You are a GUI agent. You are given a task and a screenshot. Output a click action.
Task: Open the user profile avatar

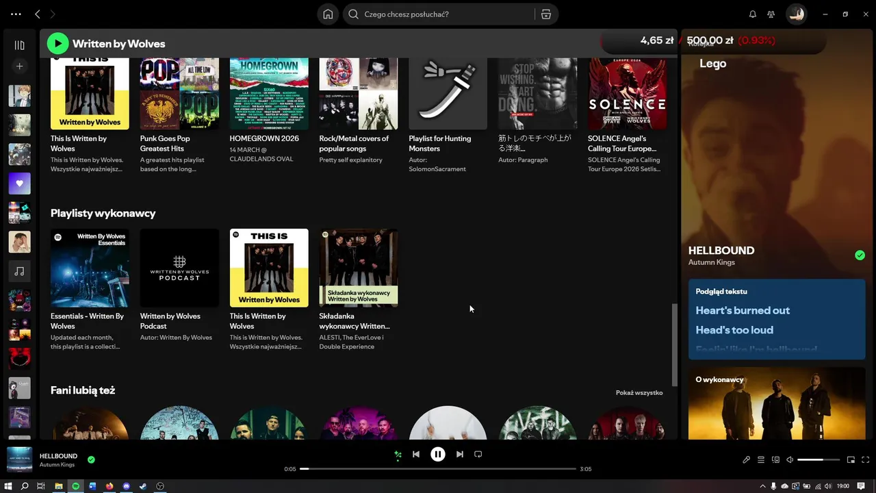[796, 14]
